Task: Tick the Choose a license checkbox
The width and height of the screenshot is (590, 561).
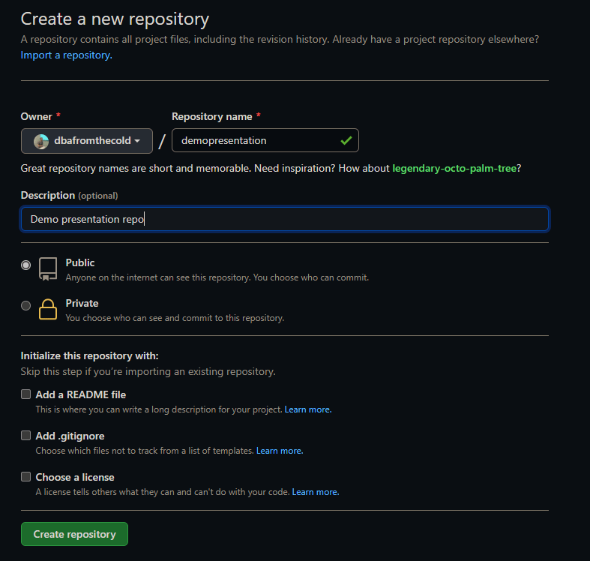Action: (26, 477)
